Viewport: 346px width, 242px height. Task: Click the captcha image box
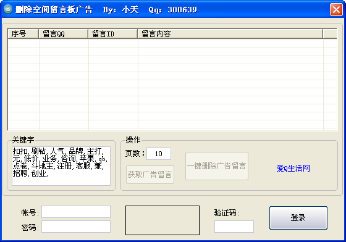point(162,220)
